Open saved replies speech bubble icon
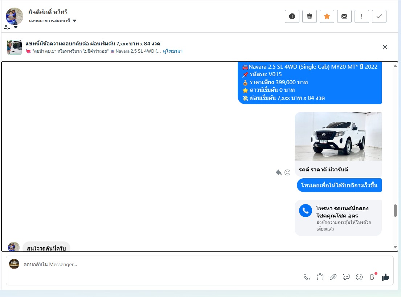The width and height of the screenshot is (401, 297). pos(346,277)
